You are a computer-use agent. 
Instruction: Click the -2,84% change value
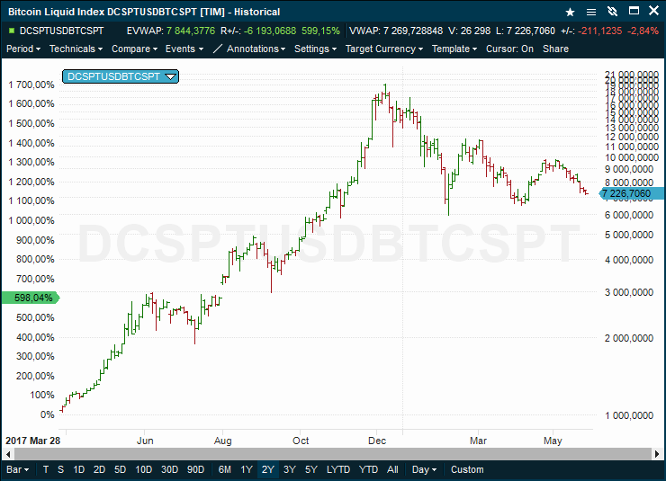pyautogui.click(x=643, y=31)
